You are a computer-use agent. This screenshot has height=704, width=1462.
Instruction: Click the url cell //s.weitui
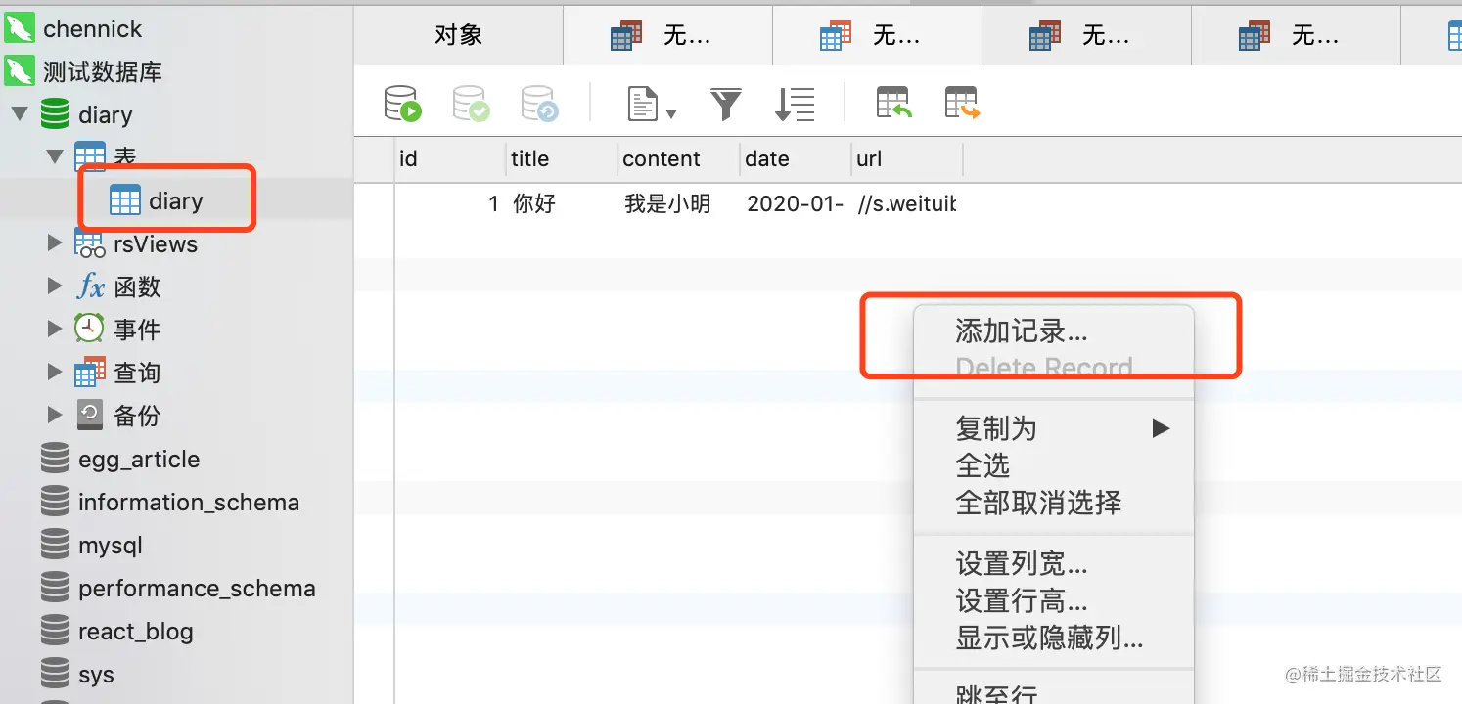[x=907, y=203]
